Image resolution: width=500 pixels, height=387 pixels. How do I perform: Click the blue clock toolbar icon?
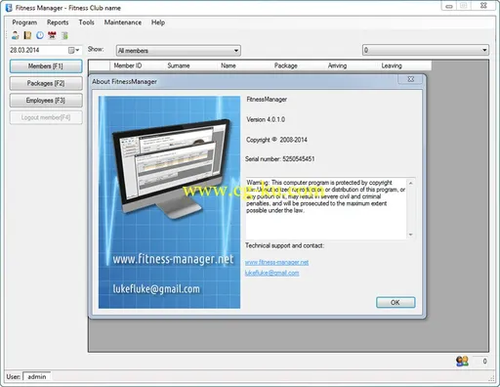tap(40, 35)
